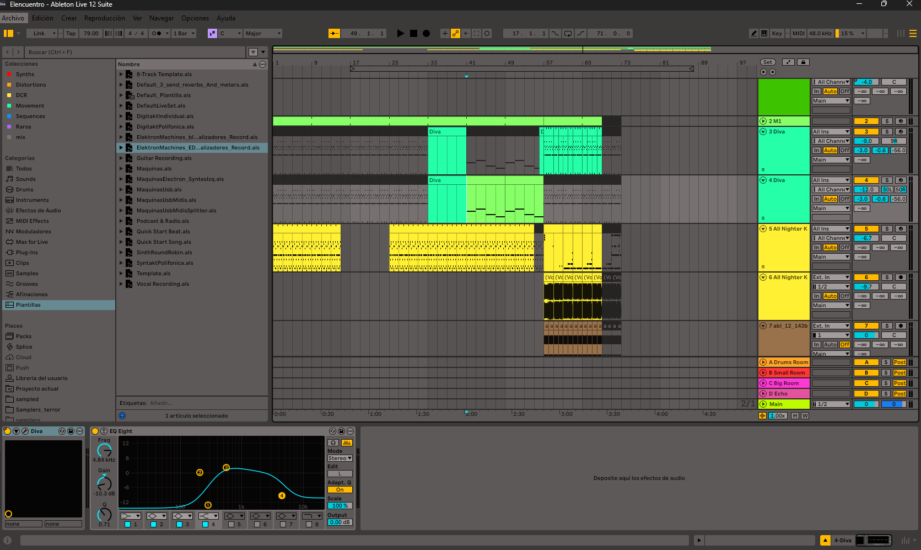Fold track 3 Diva with its arrow
Viewport: 921px width, 550px height.
[x=763, y=132]
